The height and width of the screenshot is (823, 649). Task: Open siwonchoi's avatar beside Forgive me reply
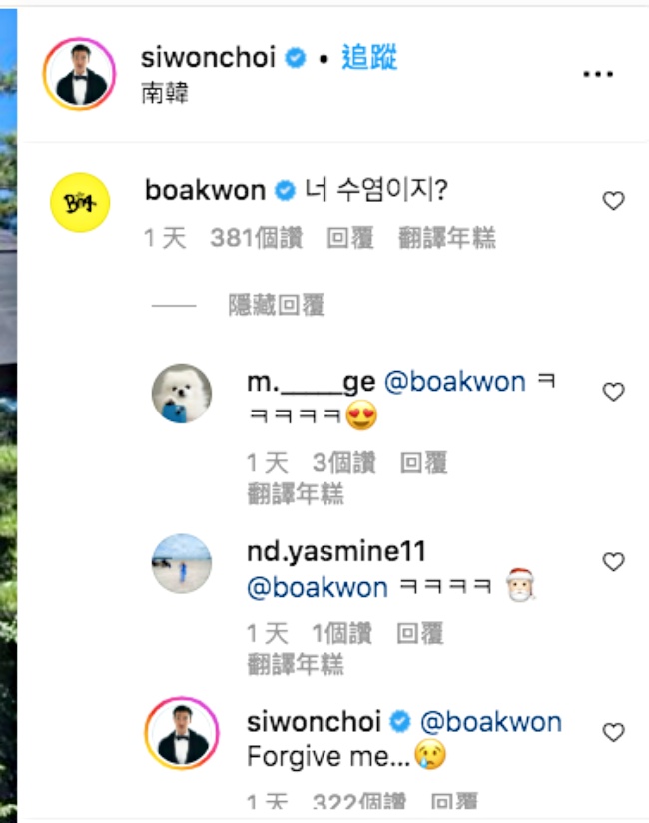click(182, 733)
